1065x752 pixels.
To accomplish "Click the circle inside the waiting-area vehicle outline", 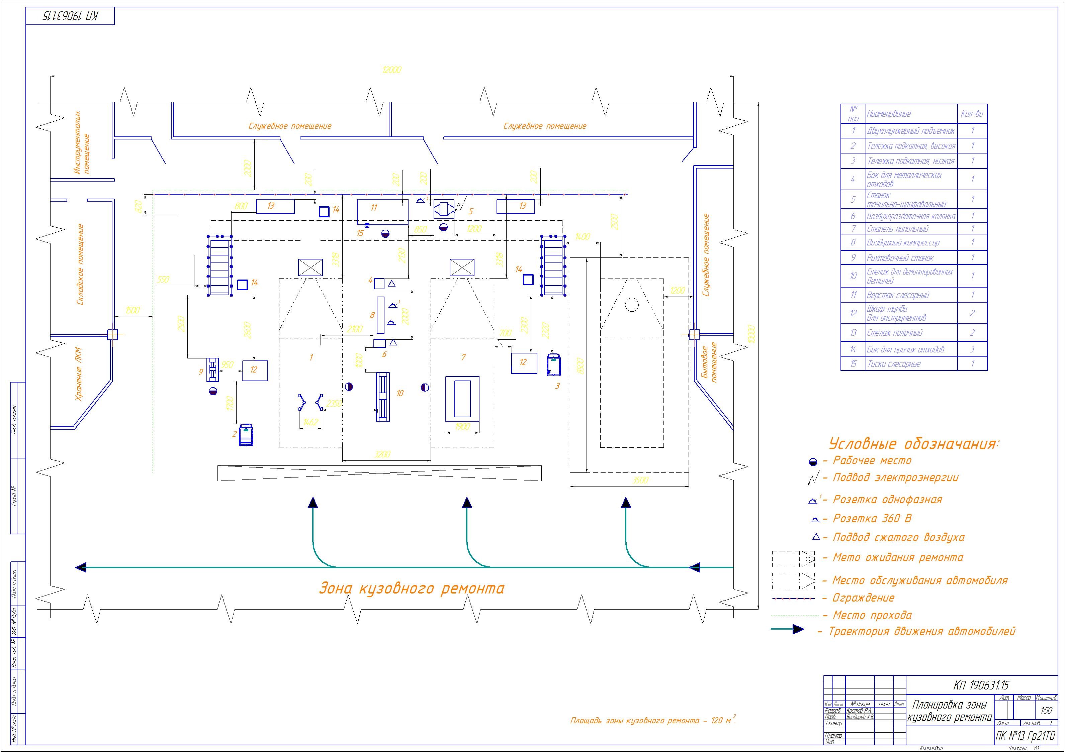I will [x=631, y=305].
